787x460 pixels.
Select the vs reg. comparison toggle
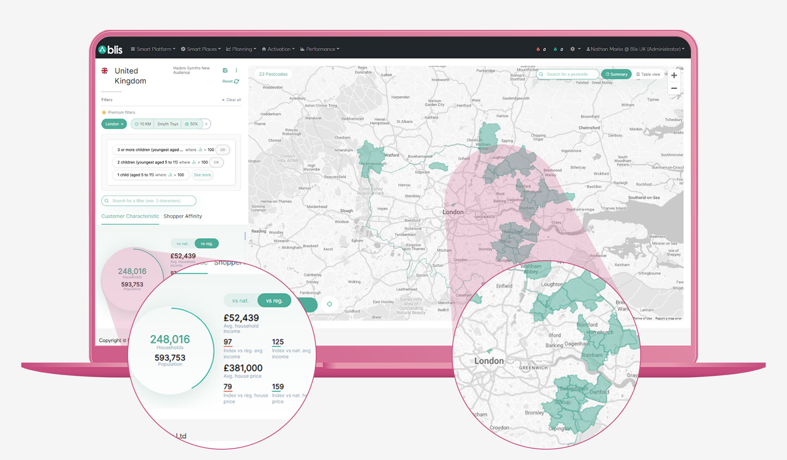tap(206, 244)
